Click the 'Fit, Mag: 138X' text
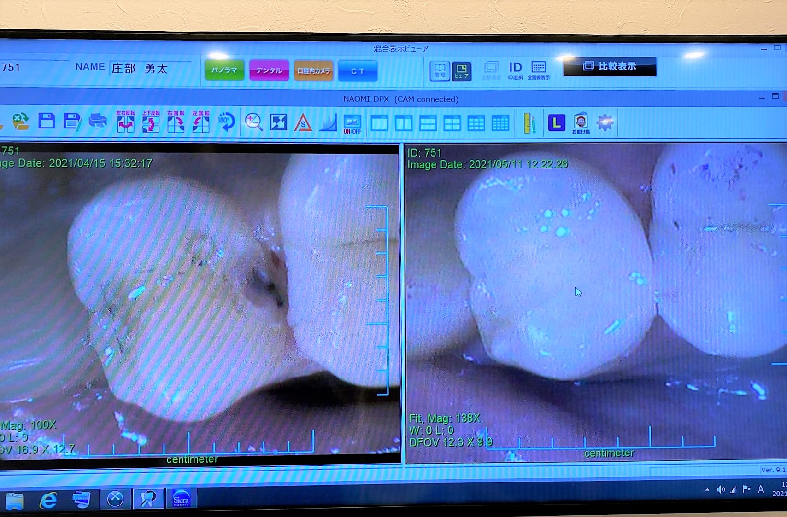This screenshot has height=517, width=787. [x=445, y=418]
